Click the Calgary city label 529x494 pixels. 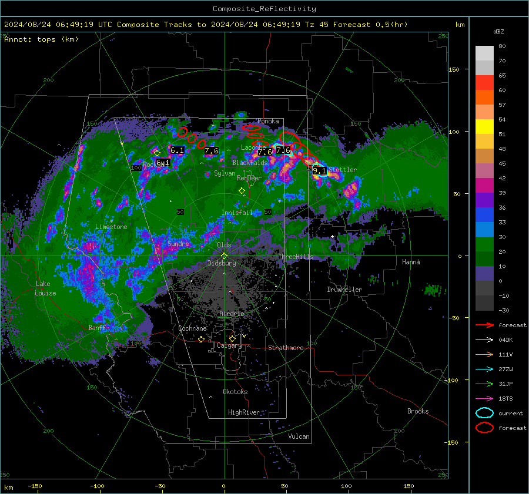(x=229, y=345)
